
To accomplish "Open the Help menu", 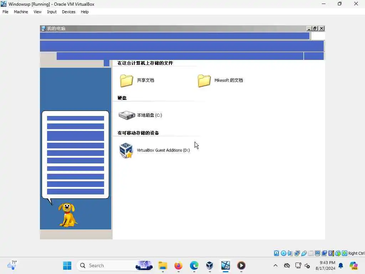I will coord(84,12).
